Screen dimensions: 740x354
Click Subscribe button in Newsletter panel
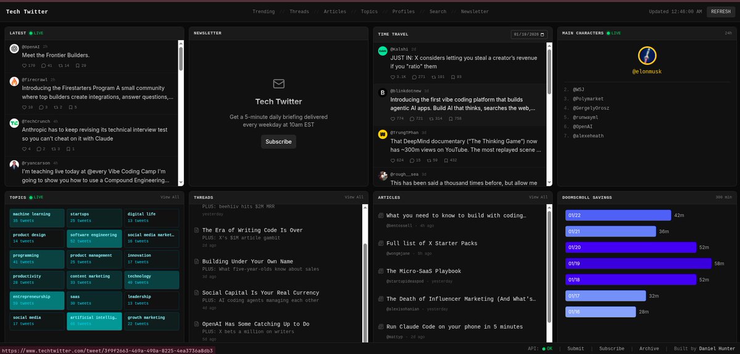[x=278, y=141]
